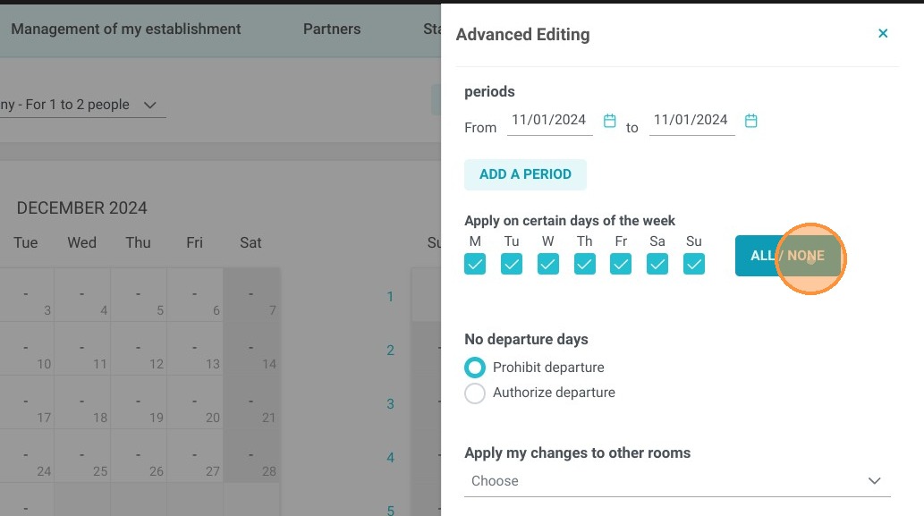Uncheck the Tuesday checkbox

[512, 264]
